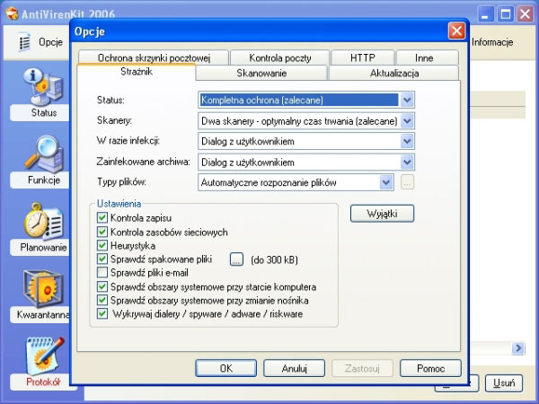The width and height of the screenshot is (539, 404).
Task: Confirm settings with the OK button
Action: [x=225, y=368]
